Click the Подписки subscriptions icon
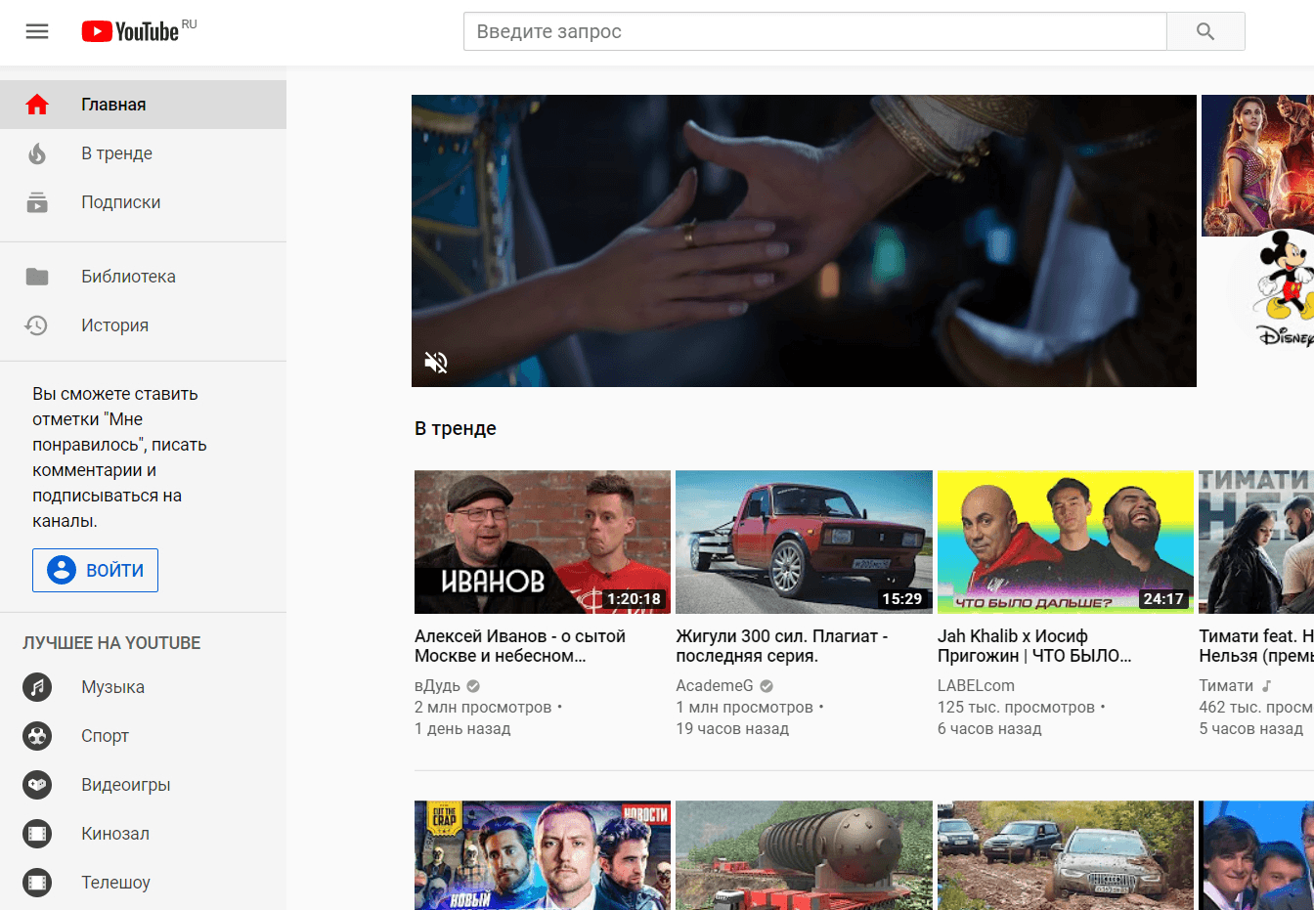Viewport: 1314px width, 910px height. pyautogui.click(x=37, y=202)
